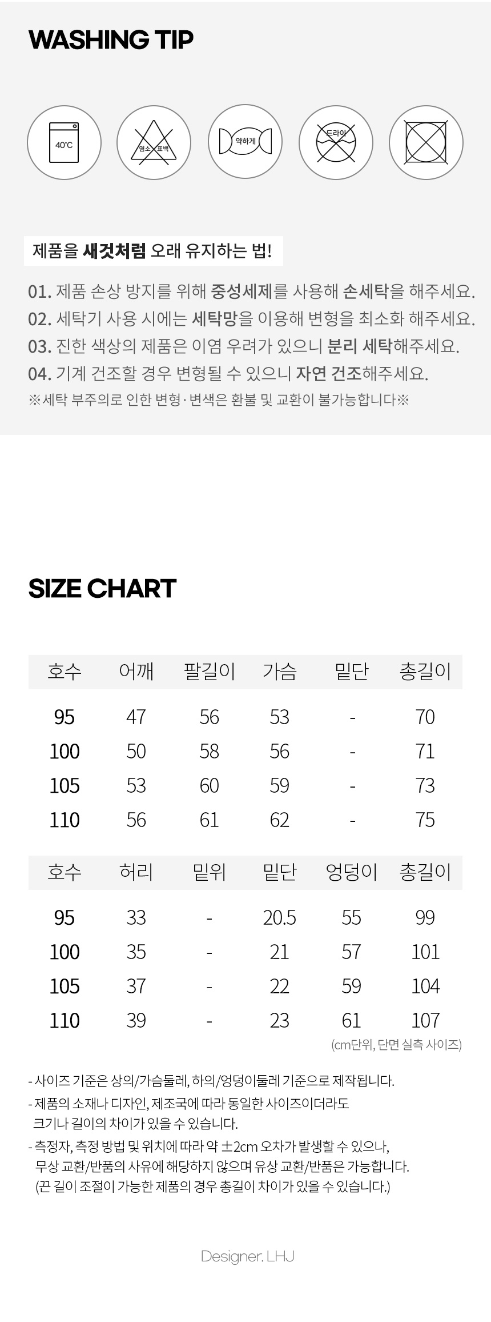The width and height of the screenshot is (491, 1322).
Task: Click the 가슴 column header
Action: [x=280, y=671]
